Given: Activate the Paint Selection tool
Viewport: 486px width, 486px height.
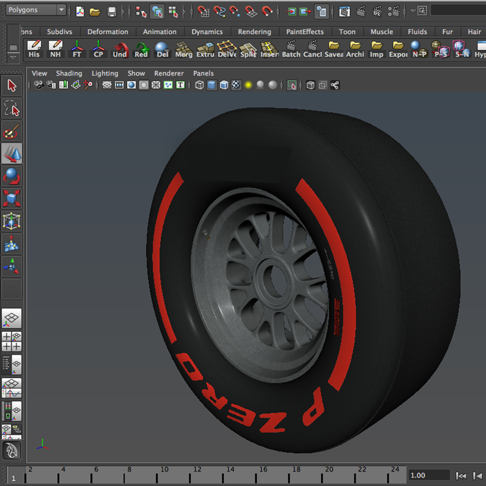Looking at the screenshot, I should 12,131.
